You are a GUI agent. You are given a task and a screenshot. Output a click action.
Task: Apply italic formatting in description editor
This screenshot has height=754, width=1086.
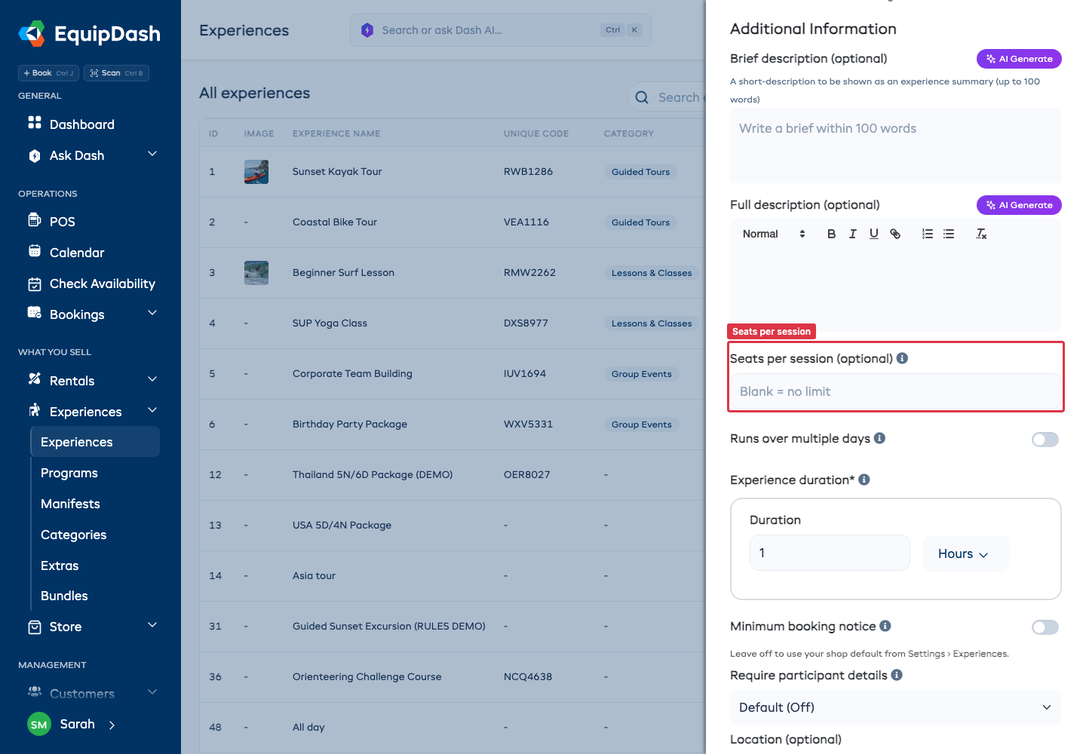pos(852,234)
